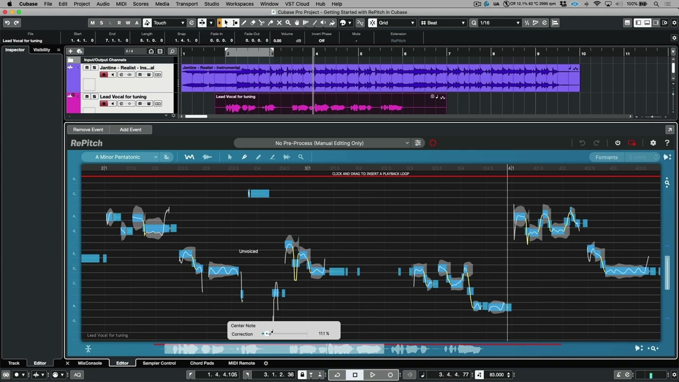
Task: Select the RePitch line draw tool
Action: coord(272,157)
